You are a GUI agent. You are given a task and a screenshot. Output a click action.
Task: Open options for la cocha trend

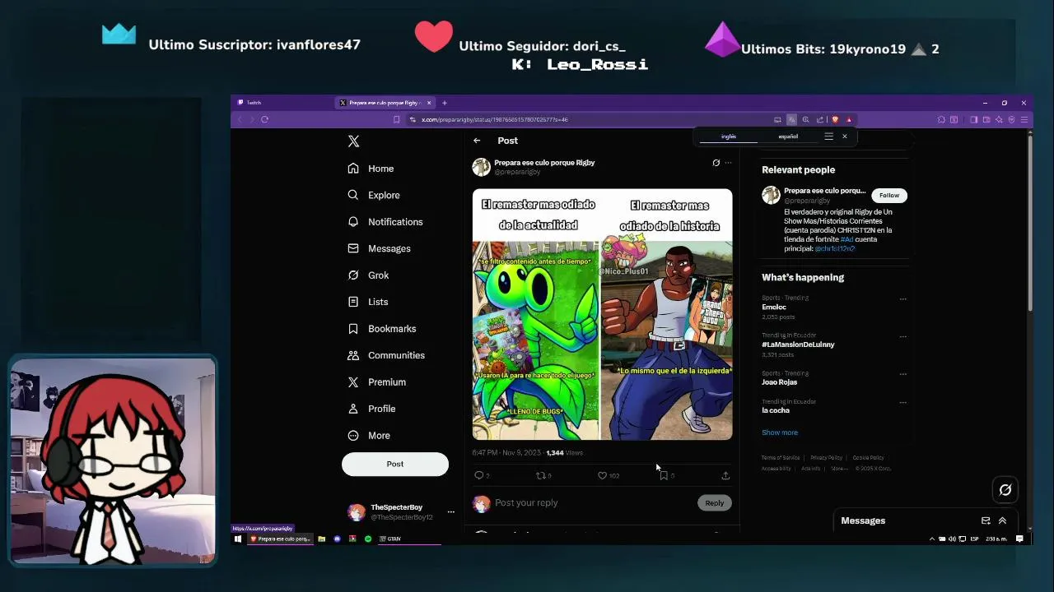click(x=902, y=402)
